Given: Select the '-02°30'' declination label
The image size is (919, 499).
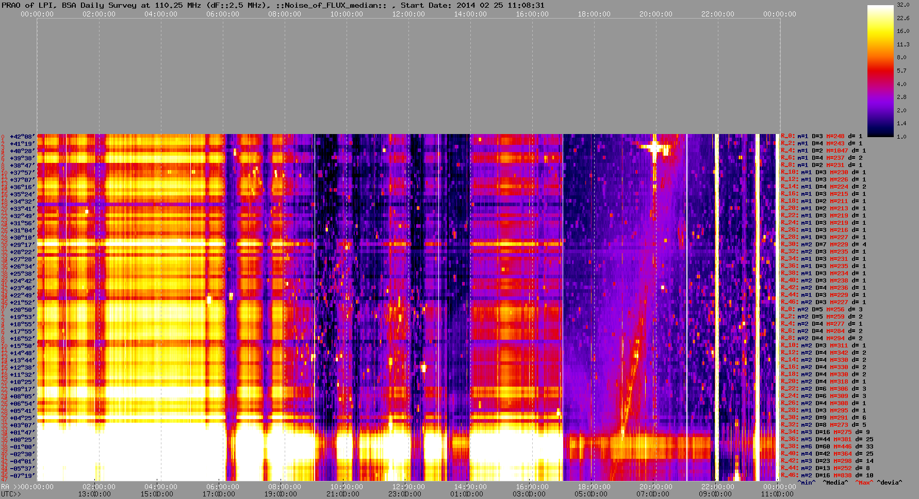Looking at the screenshot, I should pos(22,454).
